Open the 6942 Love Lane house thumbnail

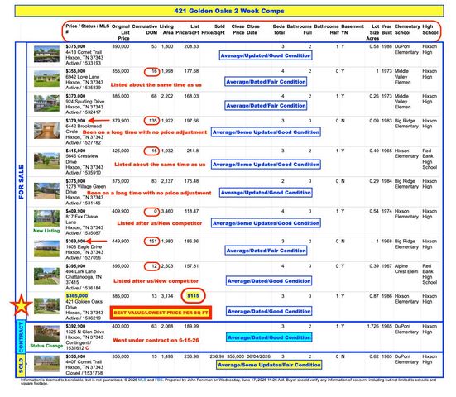[x=46, y=79]
